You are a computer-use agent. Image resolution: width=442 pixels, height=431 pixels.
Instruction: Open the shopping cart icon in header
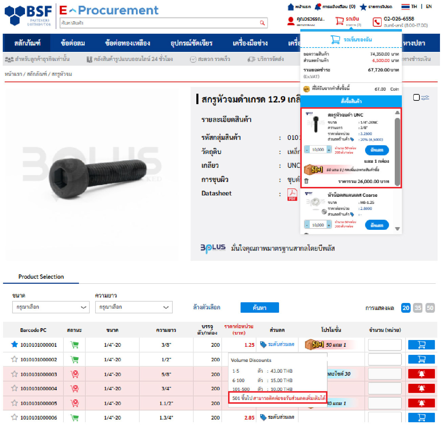tap(339, 21)
